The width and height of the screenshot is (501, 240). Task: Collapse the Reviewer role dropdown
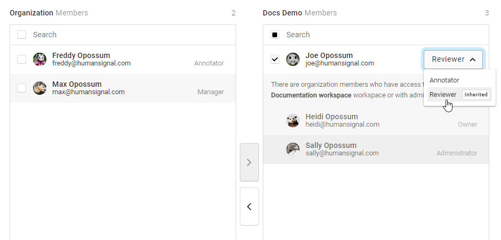click(453, 60)
